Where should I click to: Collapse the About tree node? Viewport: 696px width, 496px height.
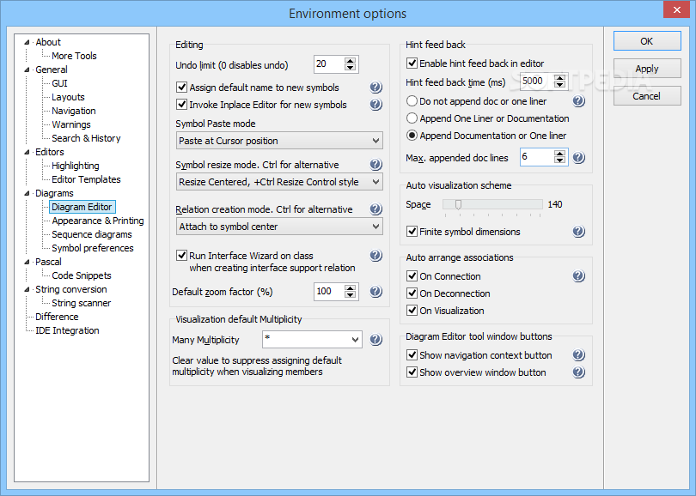click(27, 42)
